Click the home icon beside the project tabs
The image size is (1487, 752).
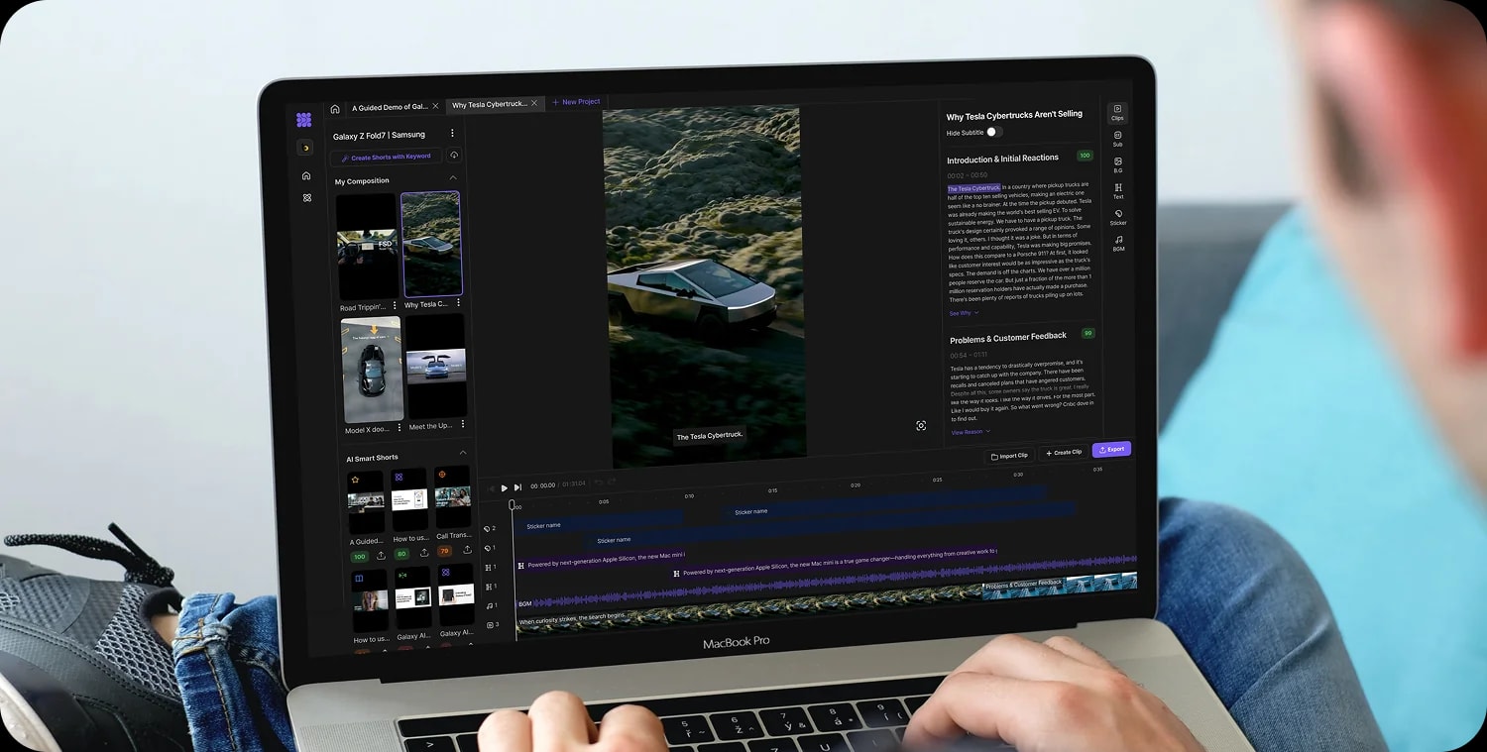335,109
